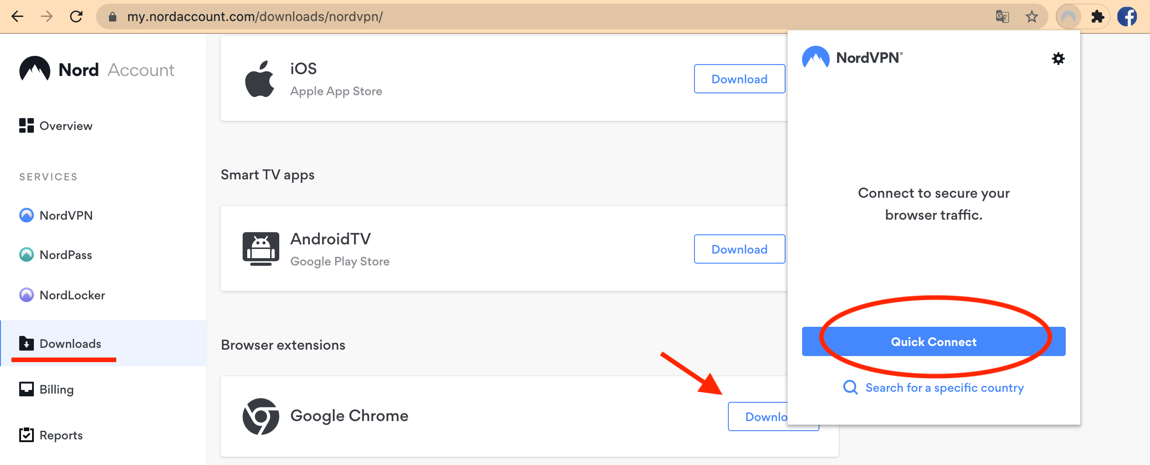Reload the page with the refresh icon
Screen dimensions: 1150x465
(x=76, y=17)
